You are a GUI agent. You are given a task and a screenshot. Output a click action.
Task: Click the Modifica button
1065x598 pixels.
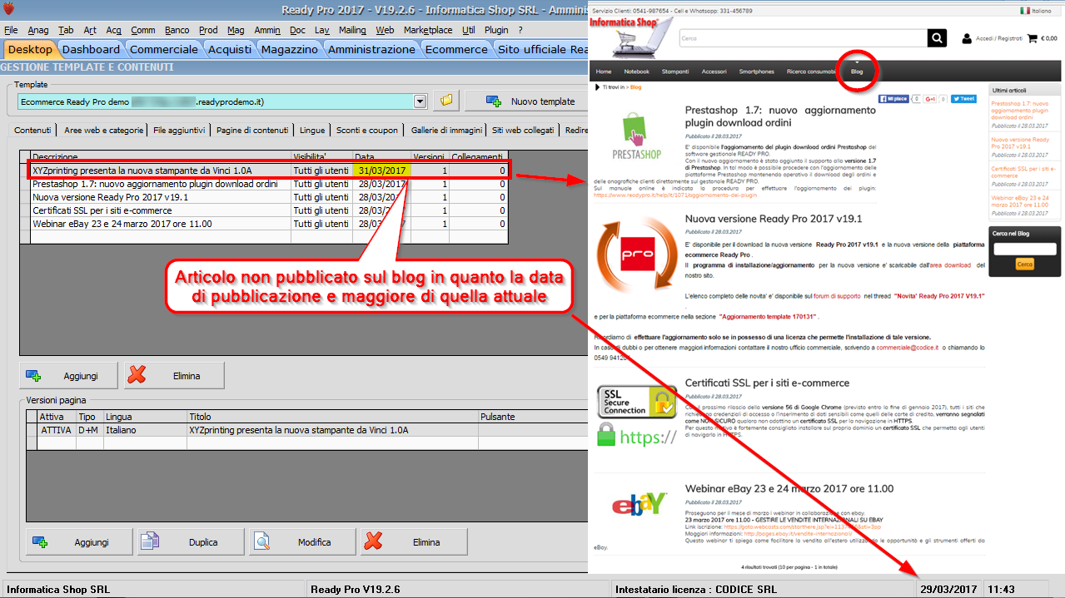(x=301, y=542)
